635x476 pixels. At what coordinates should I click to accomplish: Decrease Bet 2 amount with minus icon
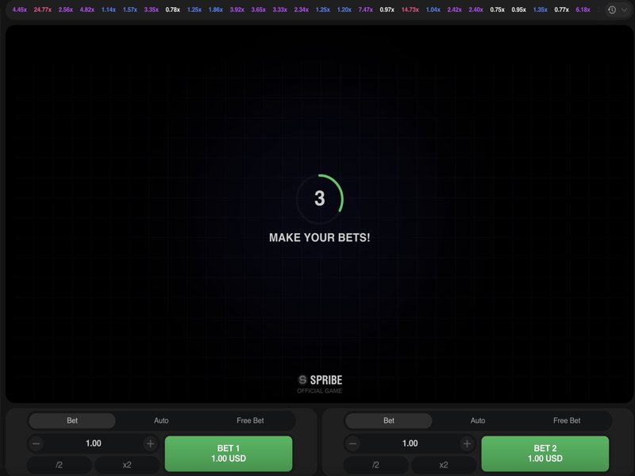[x=353, y=443]
